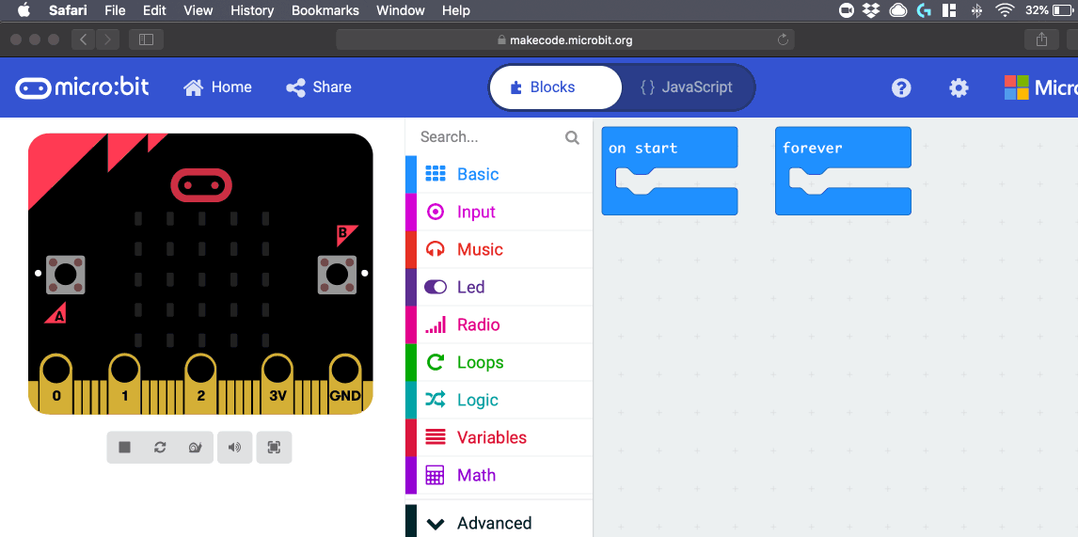Image resolution: width=1078 pixels, height=537 pixels.
Task: Click the cloud menu bar icon
Action: (898, 10)
